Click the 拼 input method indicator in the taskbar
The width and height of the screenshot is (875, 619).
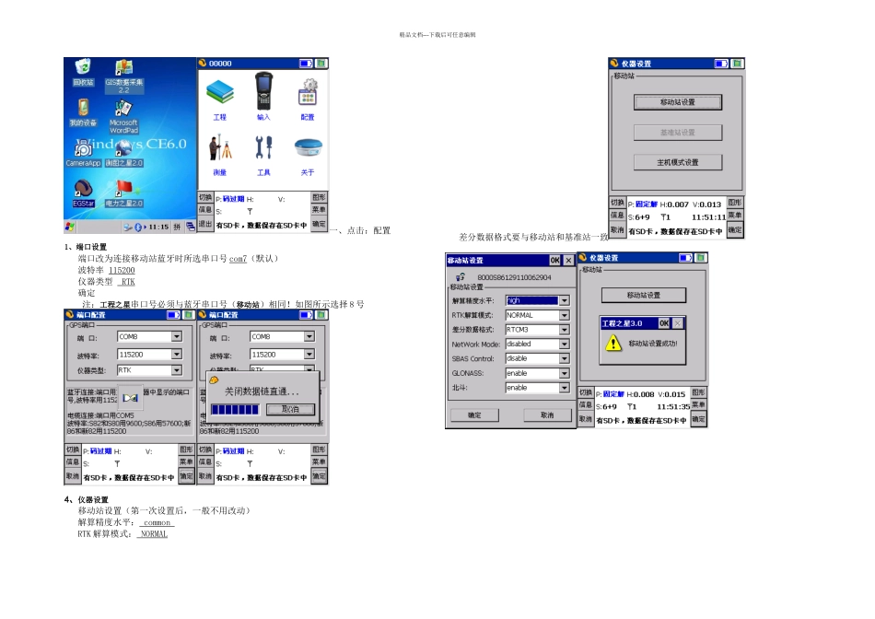pos(176,228)
